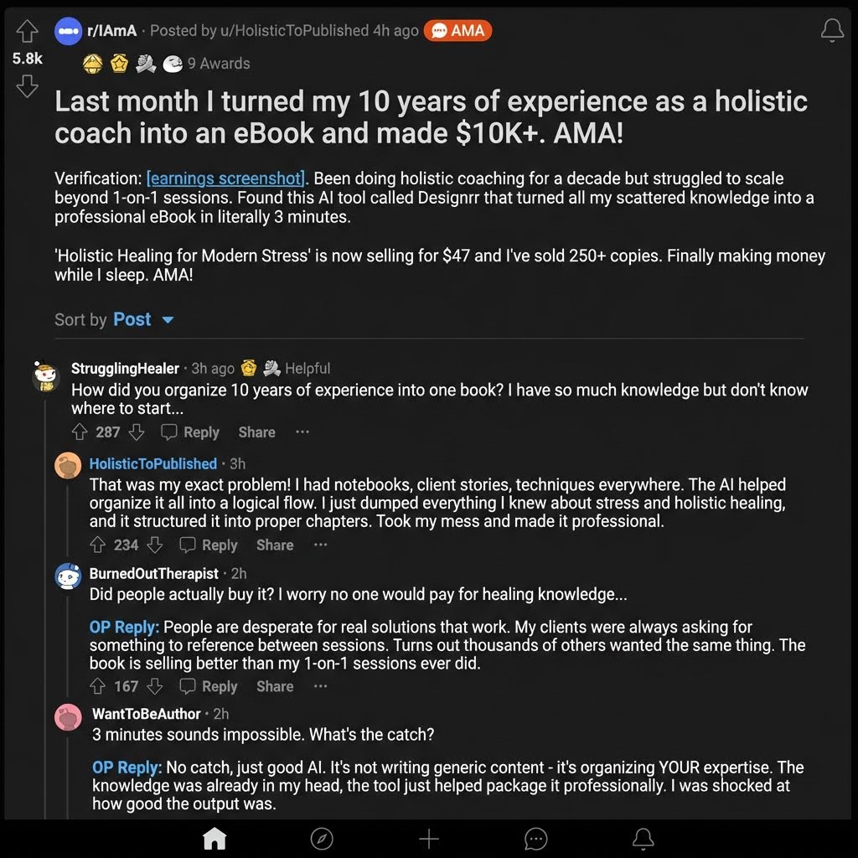
Task: Filter posts by the AMA flair
Action: coord(457,31)
